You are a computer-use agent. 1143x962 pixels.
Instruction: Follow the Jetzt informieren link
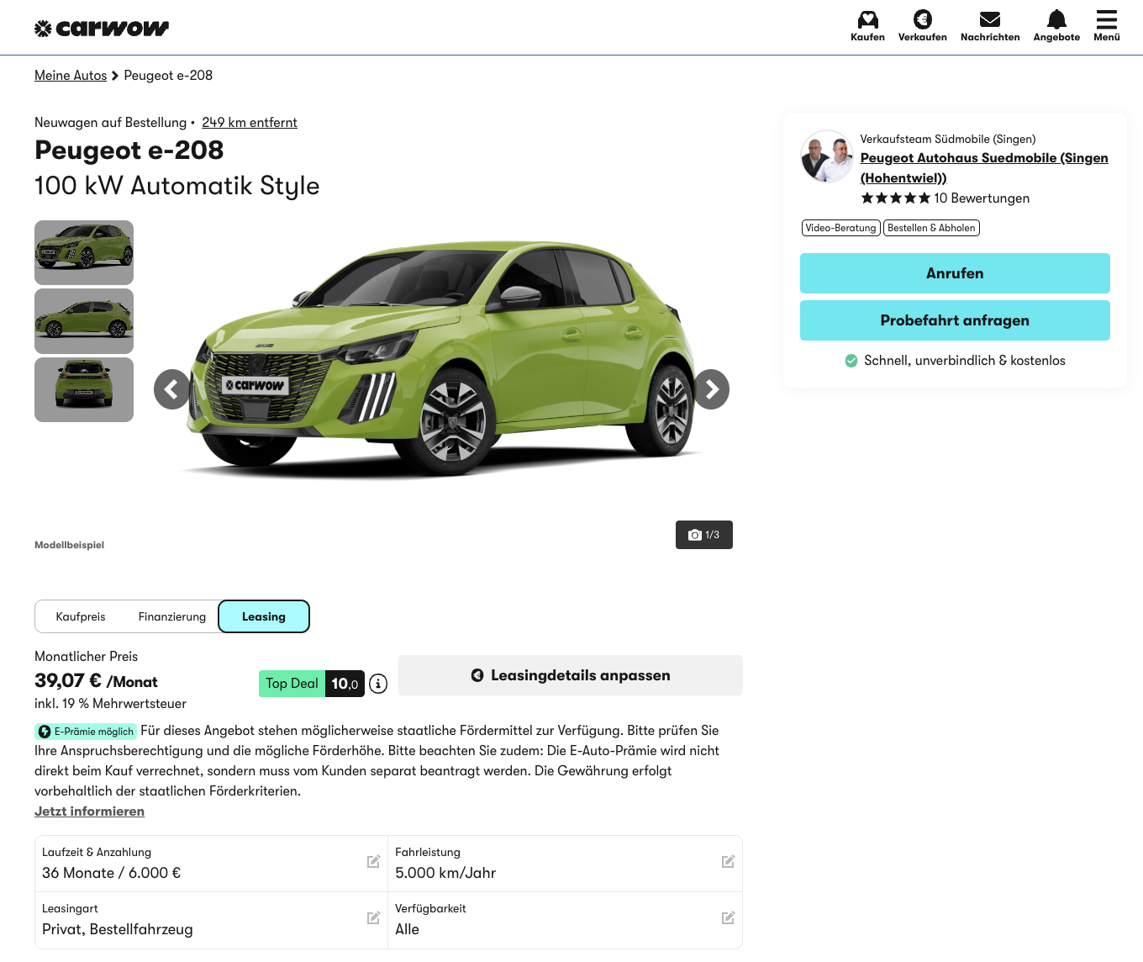click(89, 811)
